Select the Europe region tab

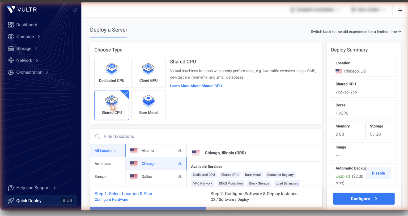click(108, 177)
